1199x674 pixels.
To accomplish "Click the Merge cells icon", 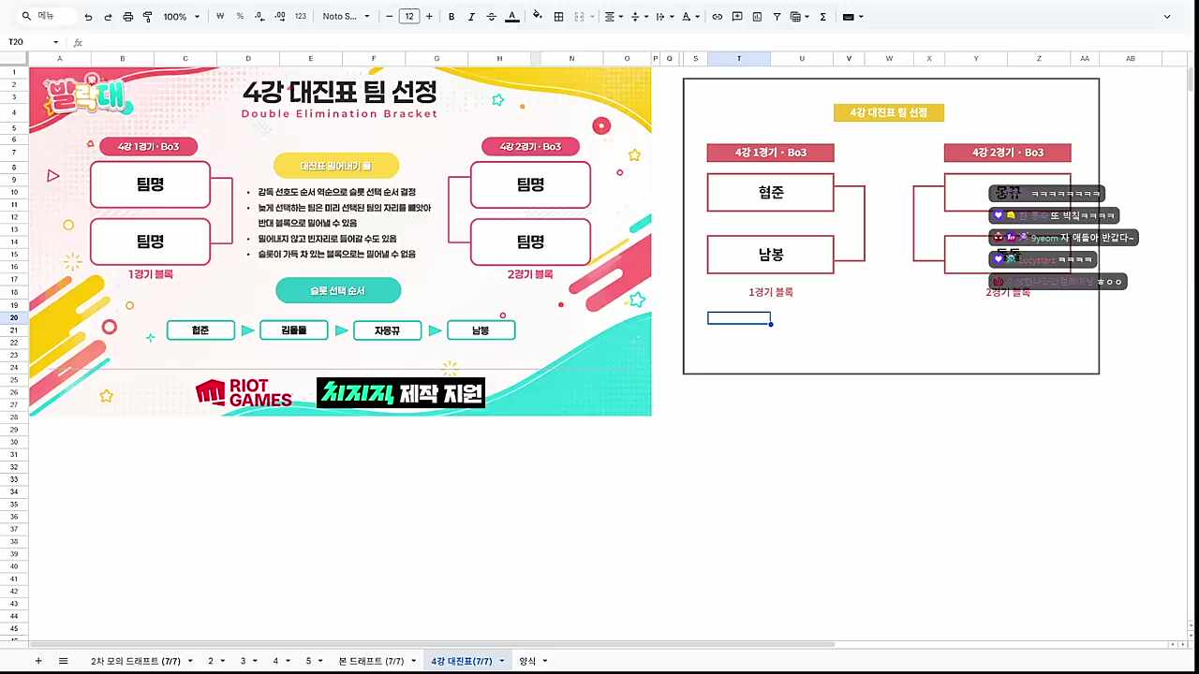I will tap(579, 17).
